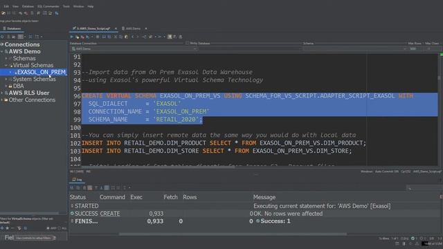Click the blue icon ending the main toolbar
This screenshot has height=249, width=443.
[57, 13]
